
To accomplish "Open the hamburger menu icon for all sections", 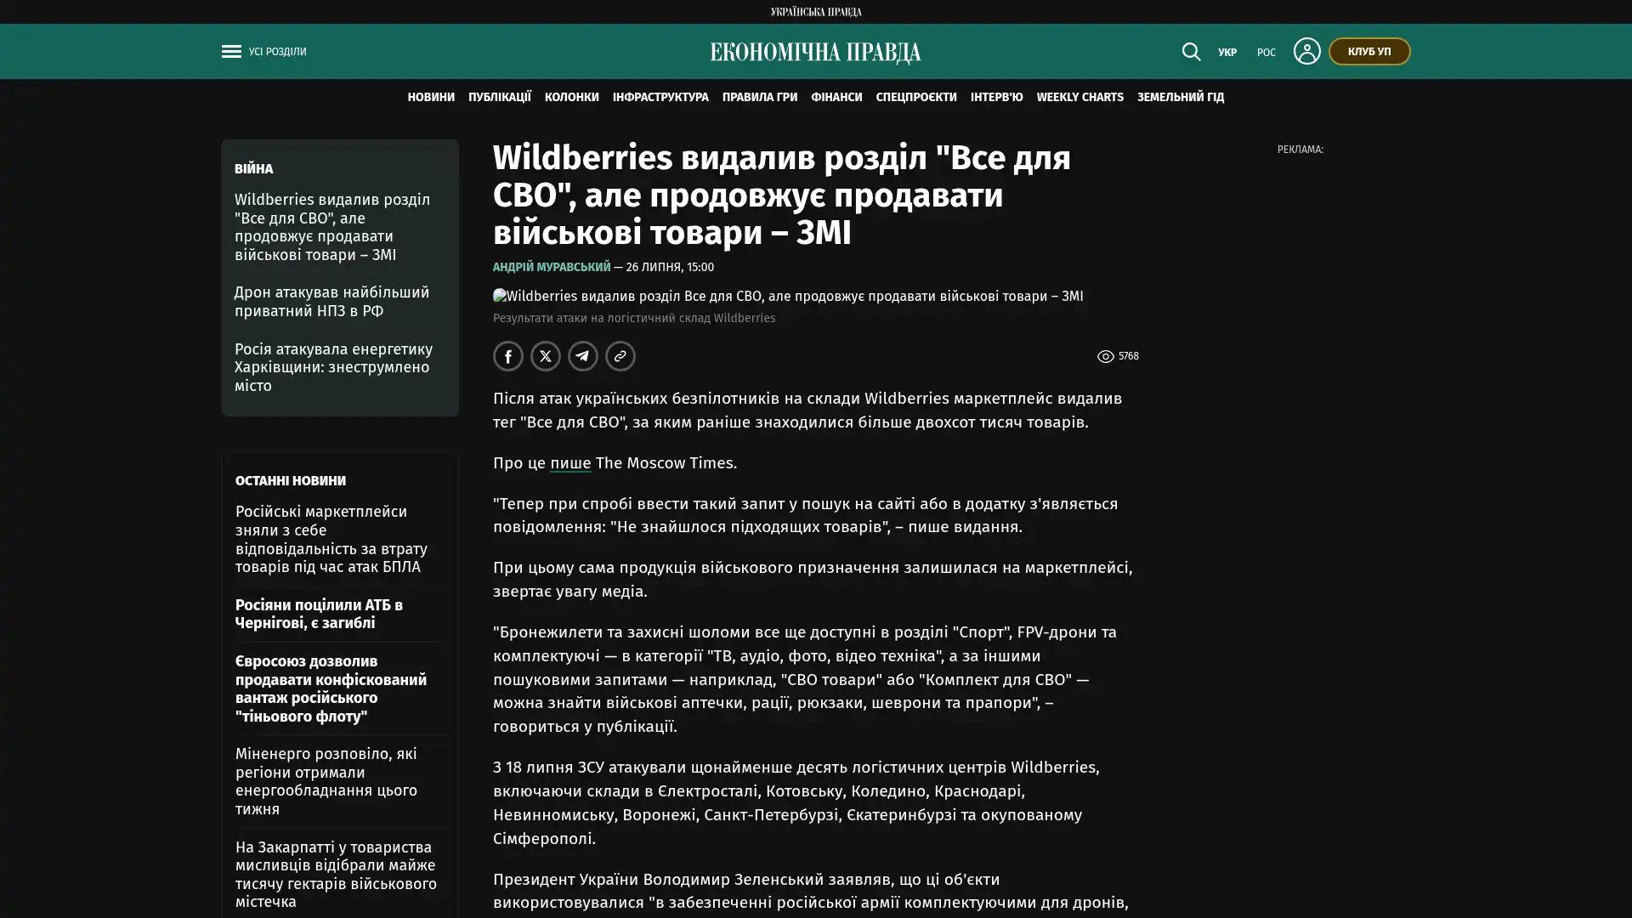I will click(x=231, y=51).
